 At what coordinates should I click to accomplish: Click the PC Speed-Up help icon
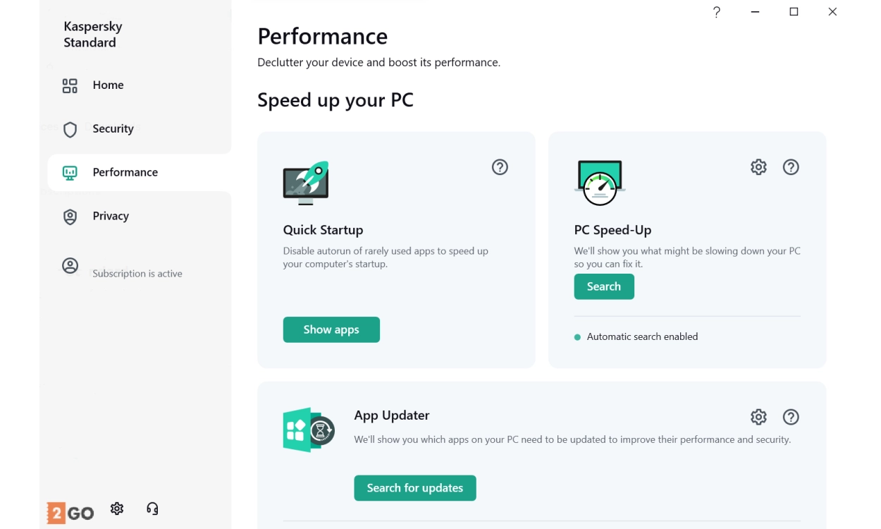[791, 167]
